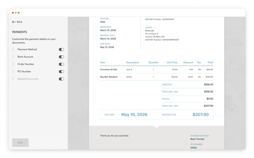The height and width of the screenshot is (158, 254).
Task: Click the Converse All Star item
Action: coord(109,70)
